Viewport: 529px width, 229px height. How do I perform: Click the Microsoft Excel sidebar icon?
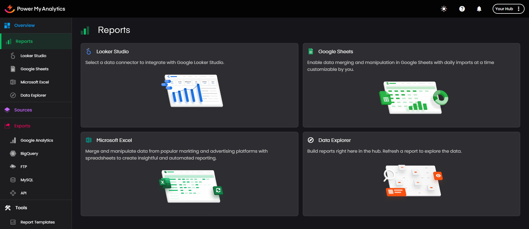coord(13,82)
